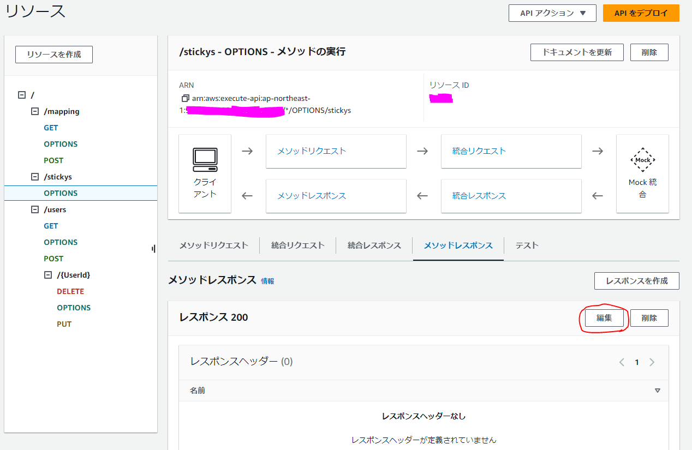Collapse the /users resource in the tree

34,209
